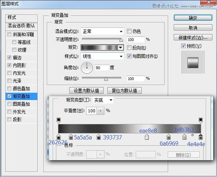Click the 新建样式(W)... button
The height and width of the screenshot is (177, 217).
click(x=193, y=37)
